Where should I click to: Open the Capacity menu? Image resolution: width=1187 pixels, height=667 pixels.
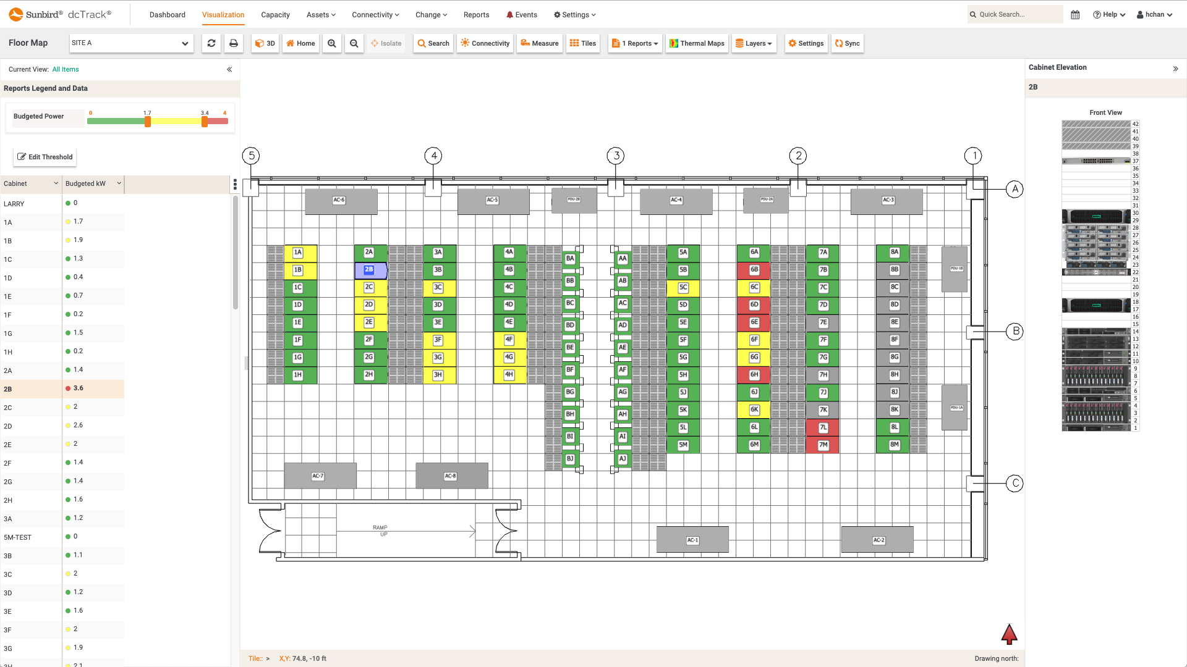[276, 14]
